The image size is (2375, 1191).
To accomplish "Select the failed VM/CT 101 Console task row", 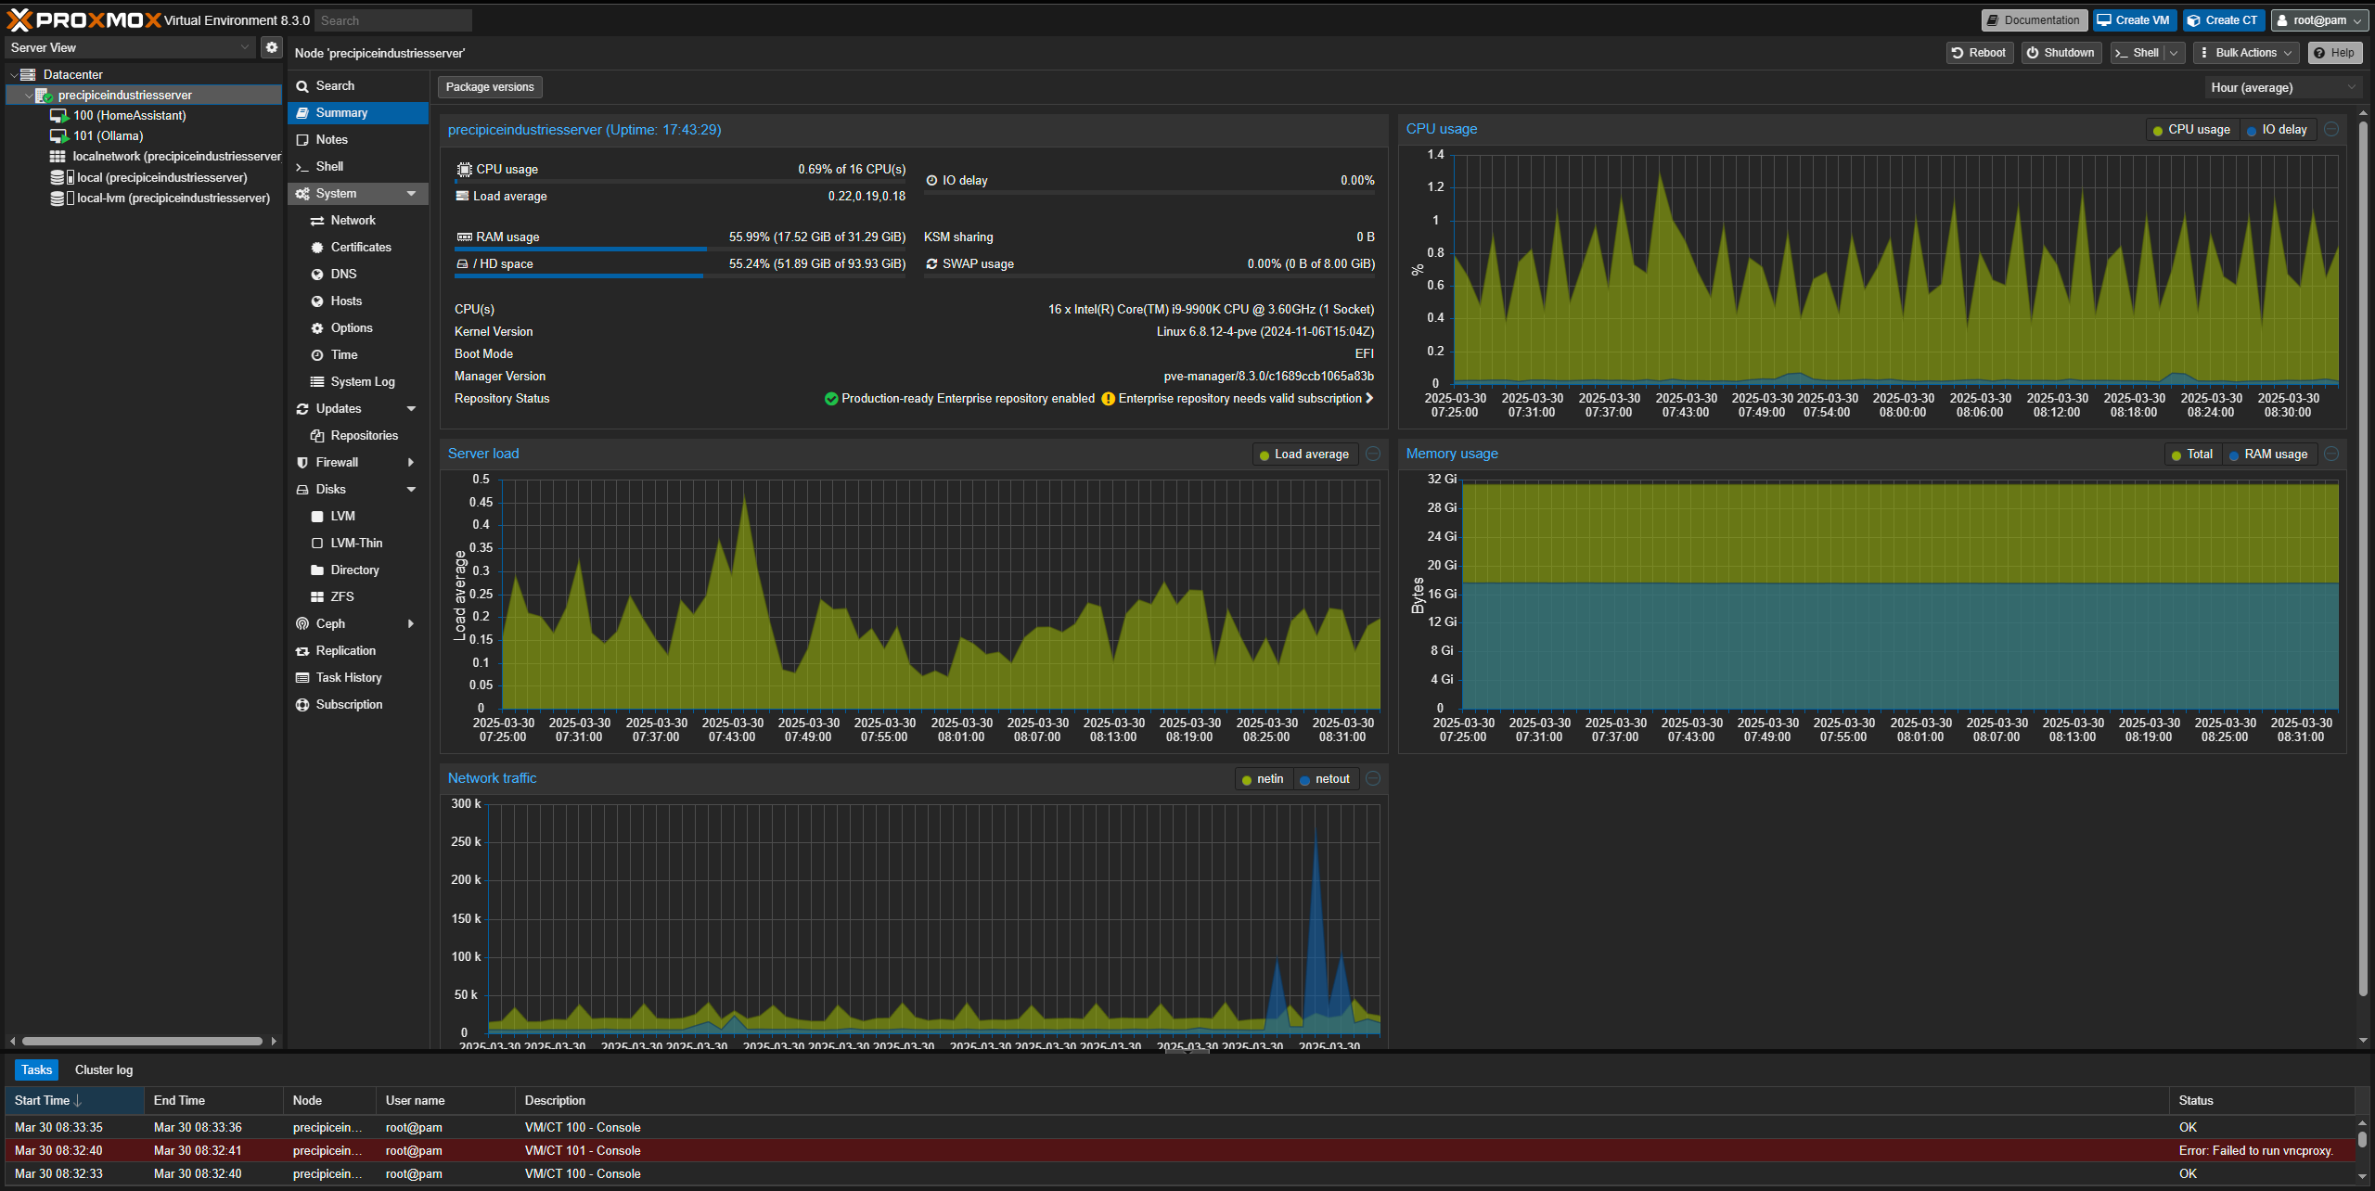I will (1180, 1151).
